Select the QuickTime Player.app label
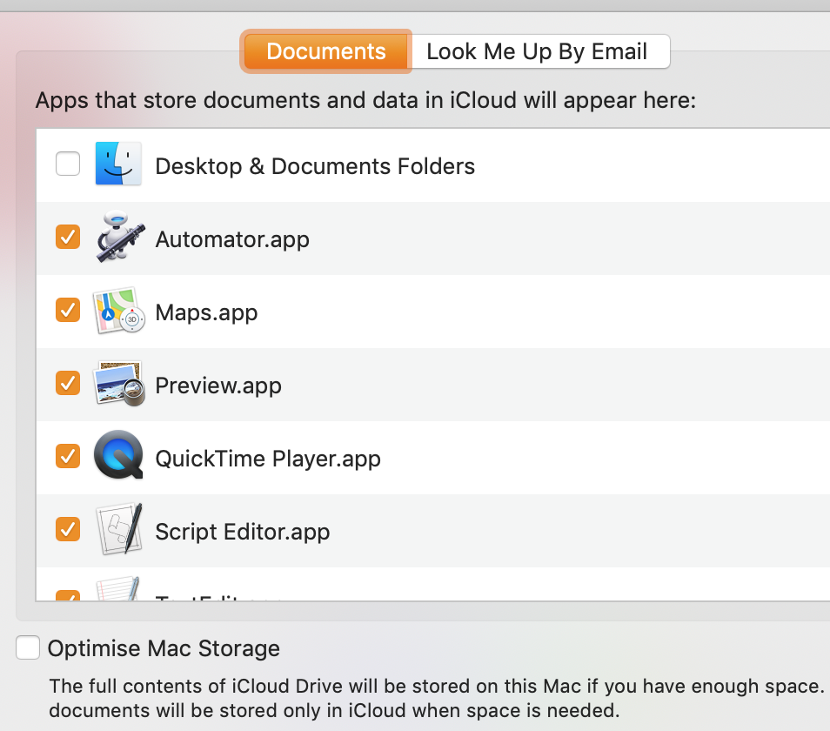830x731 pixels. [268, 459]
